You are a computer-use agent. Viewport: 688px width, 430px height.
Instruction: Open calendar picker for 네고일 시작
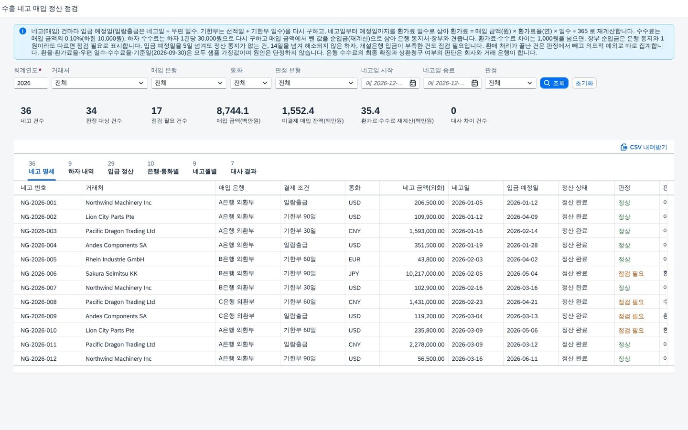[413, 83]
